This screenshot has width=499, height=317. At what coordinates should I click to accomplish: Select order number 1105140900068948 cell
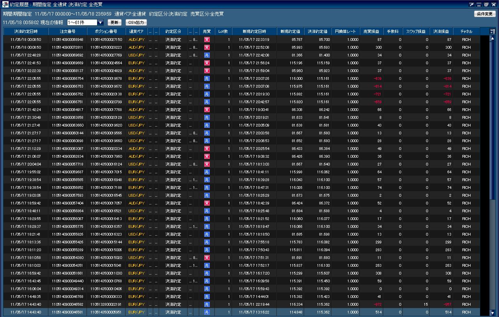click(67, 40)
